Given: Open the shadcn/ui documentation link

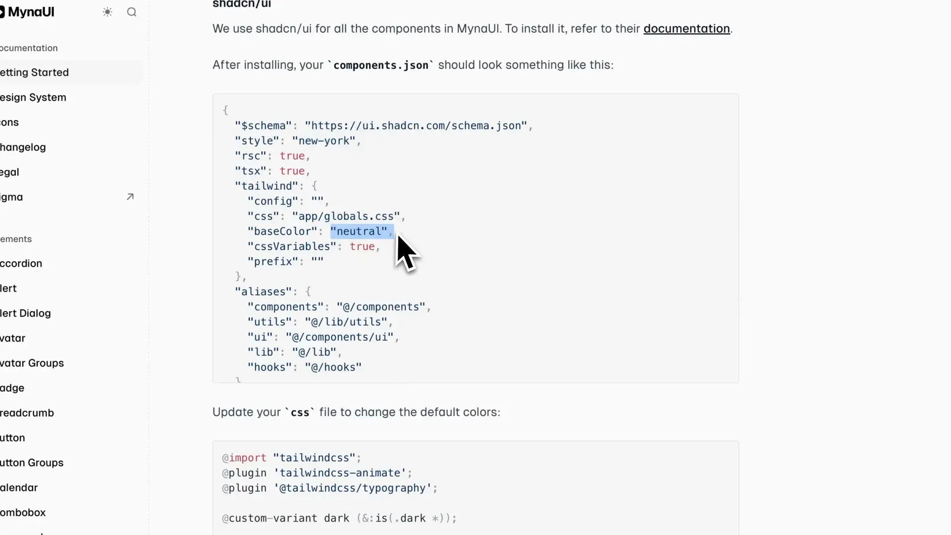Looking at the screenshot, I should (x=687, y=29).
